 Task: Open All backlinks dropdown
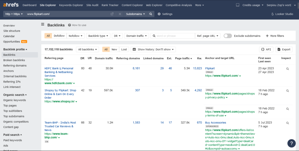pos(87,49)
